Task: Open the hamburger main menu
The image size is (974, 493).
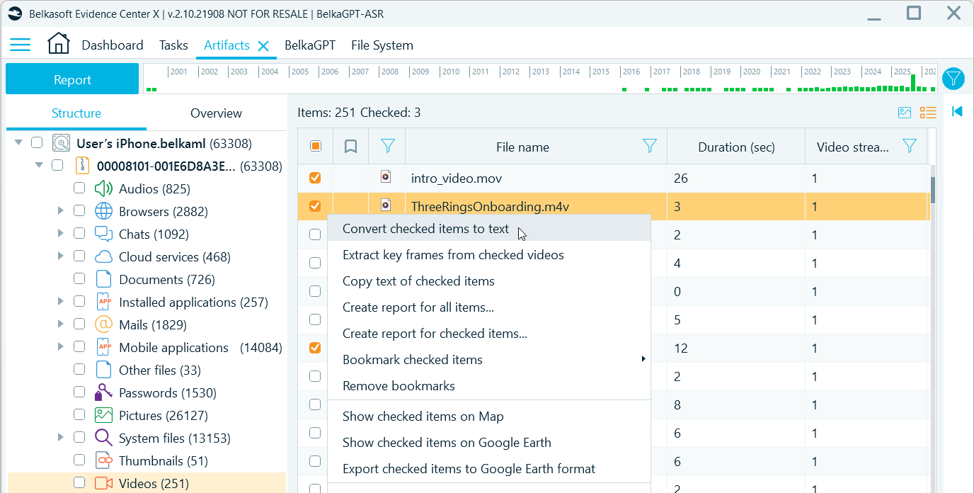Action: coord(20,45)
